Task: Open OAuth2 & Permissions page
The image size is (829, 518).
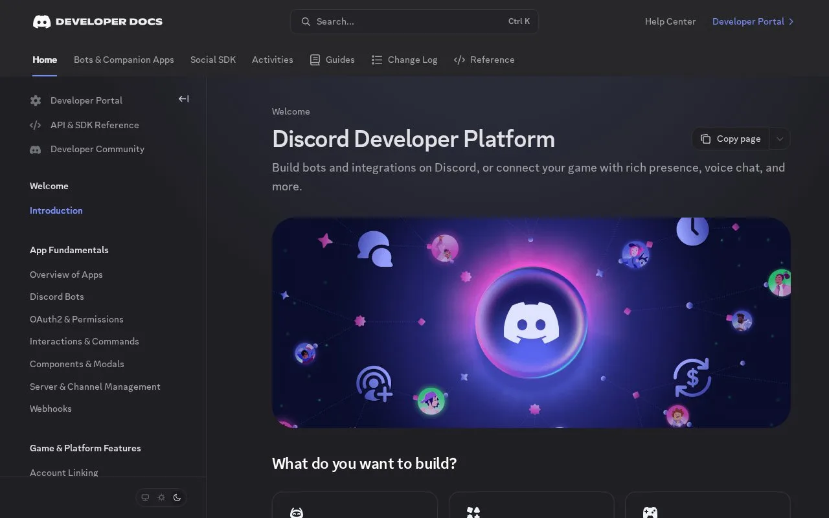Action: click(76, 319)
